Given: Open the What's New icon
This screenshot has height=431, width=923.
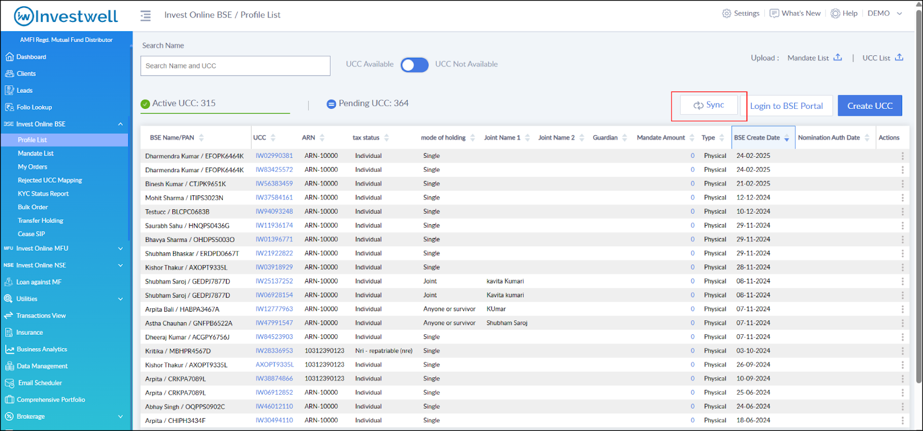Looking at the screenshot, I should click(774, 13).
